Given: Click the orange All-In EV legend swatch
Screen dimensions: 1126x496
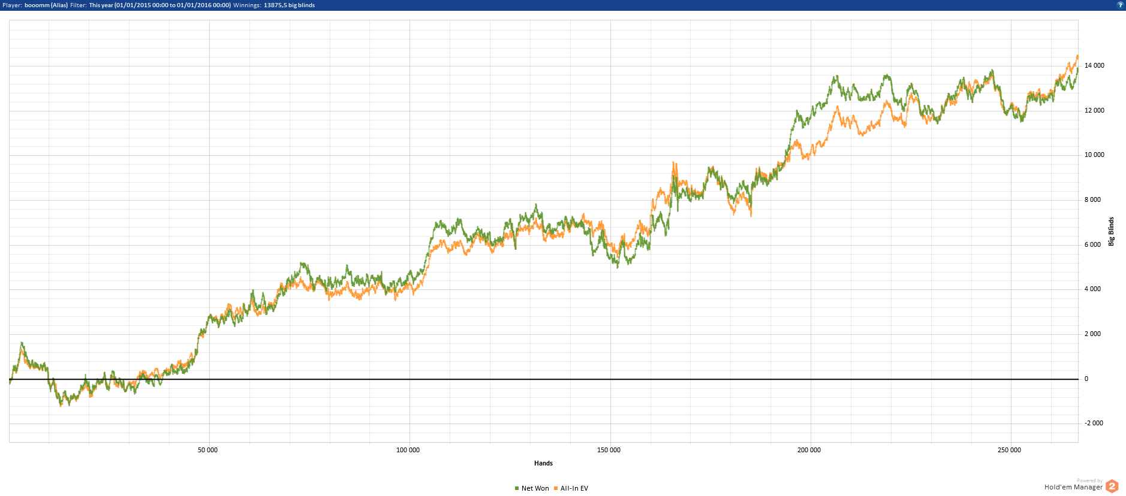Looking at the screenshot, I should pyautogui.click(x=556, y=488).
